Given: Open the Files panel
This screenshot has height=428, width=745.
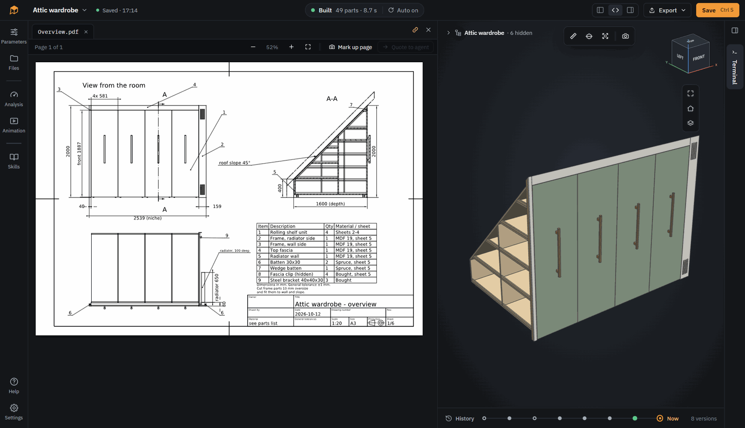Looking at the screenshot, I should click(14, 62).
